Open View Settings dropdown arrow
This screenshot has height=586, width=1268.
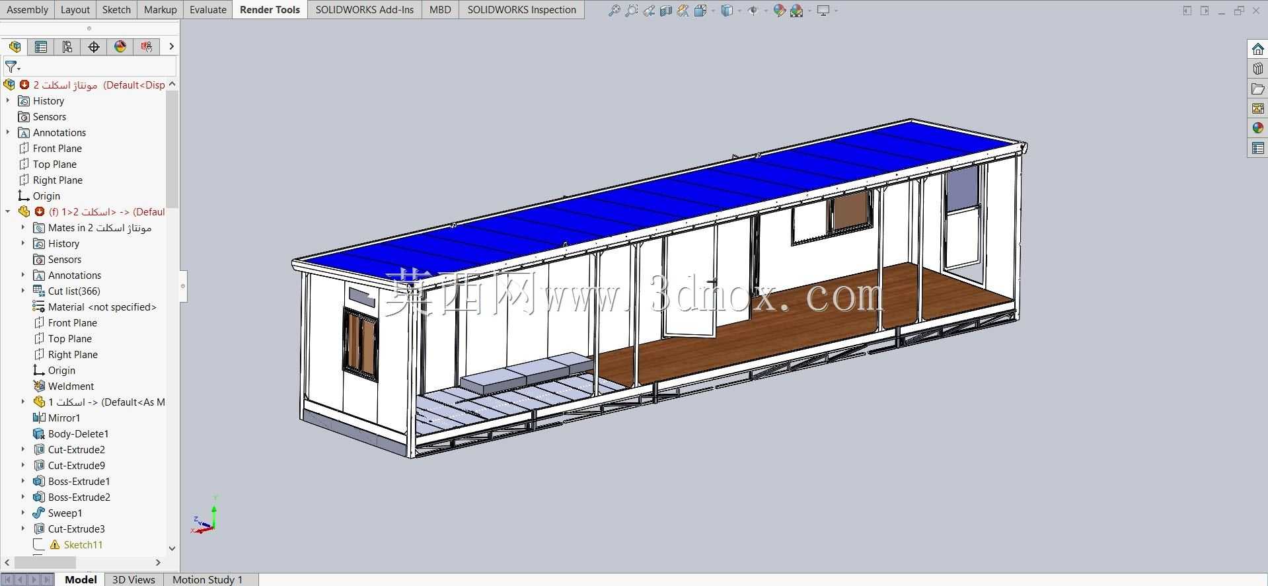(x=836, y=11)
